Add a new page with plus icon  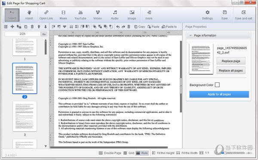(12, 27)
